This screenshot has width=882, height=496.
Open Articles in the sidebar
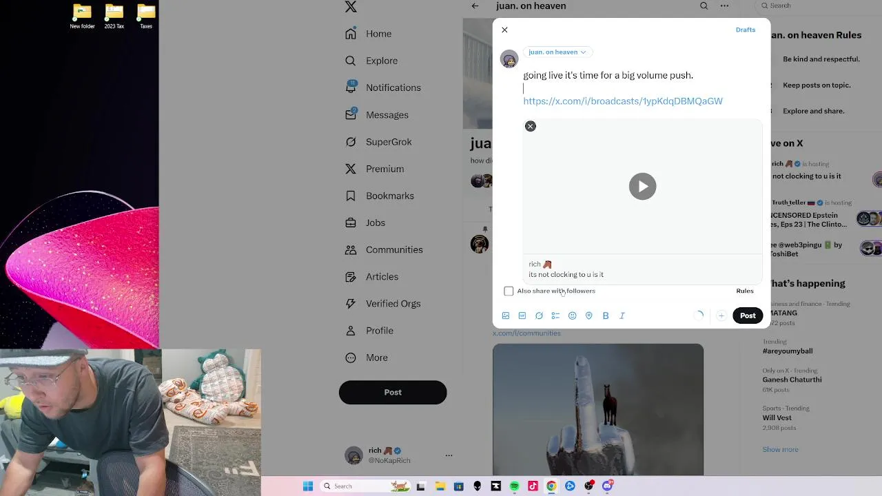(372, 277)
